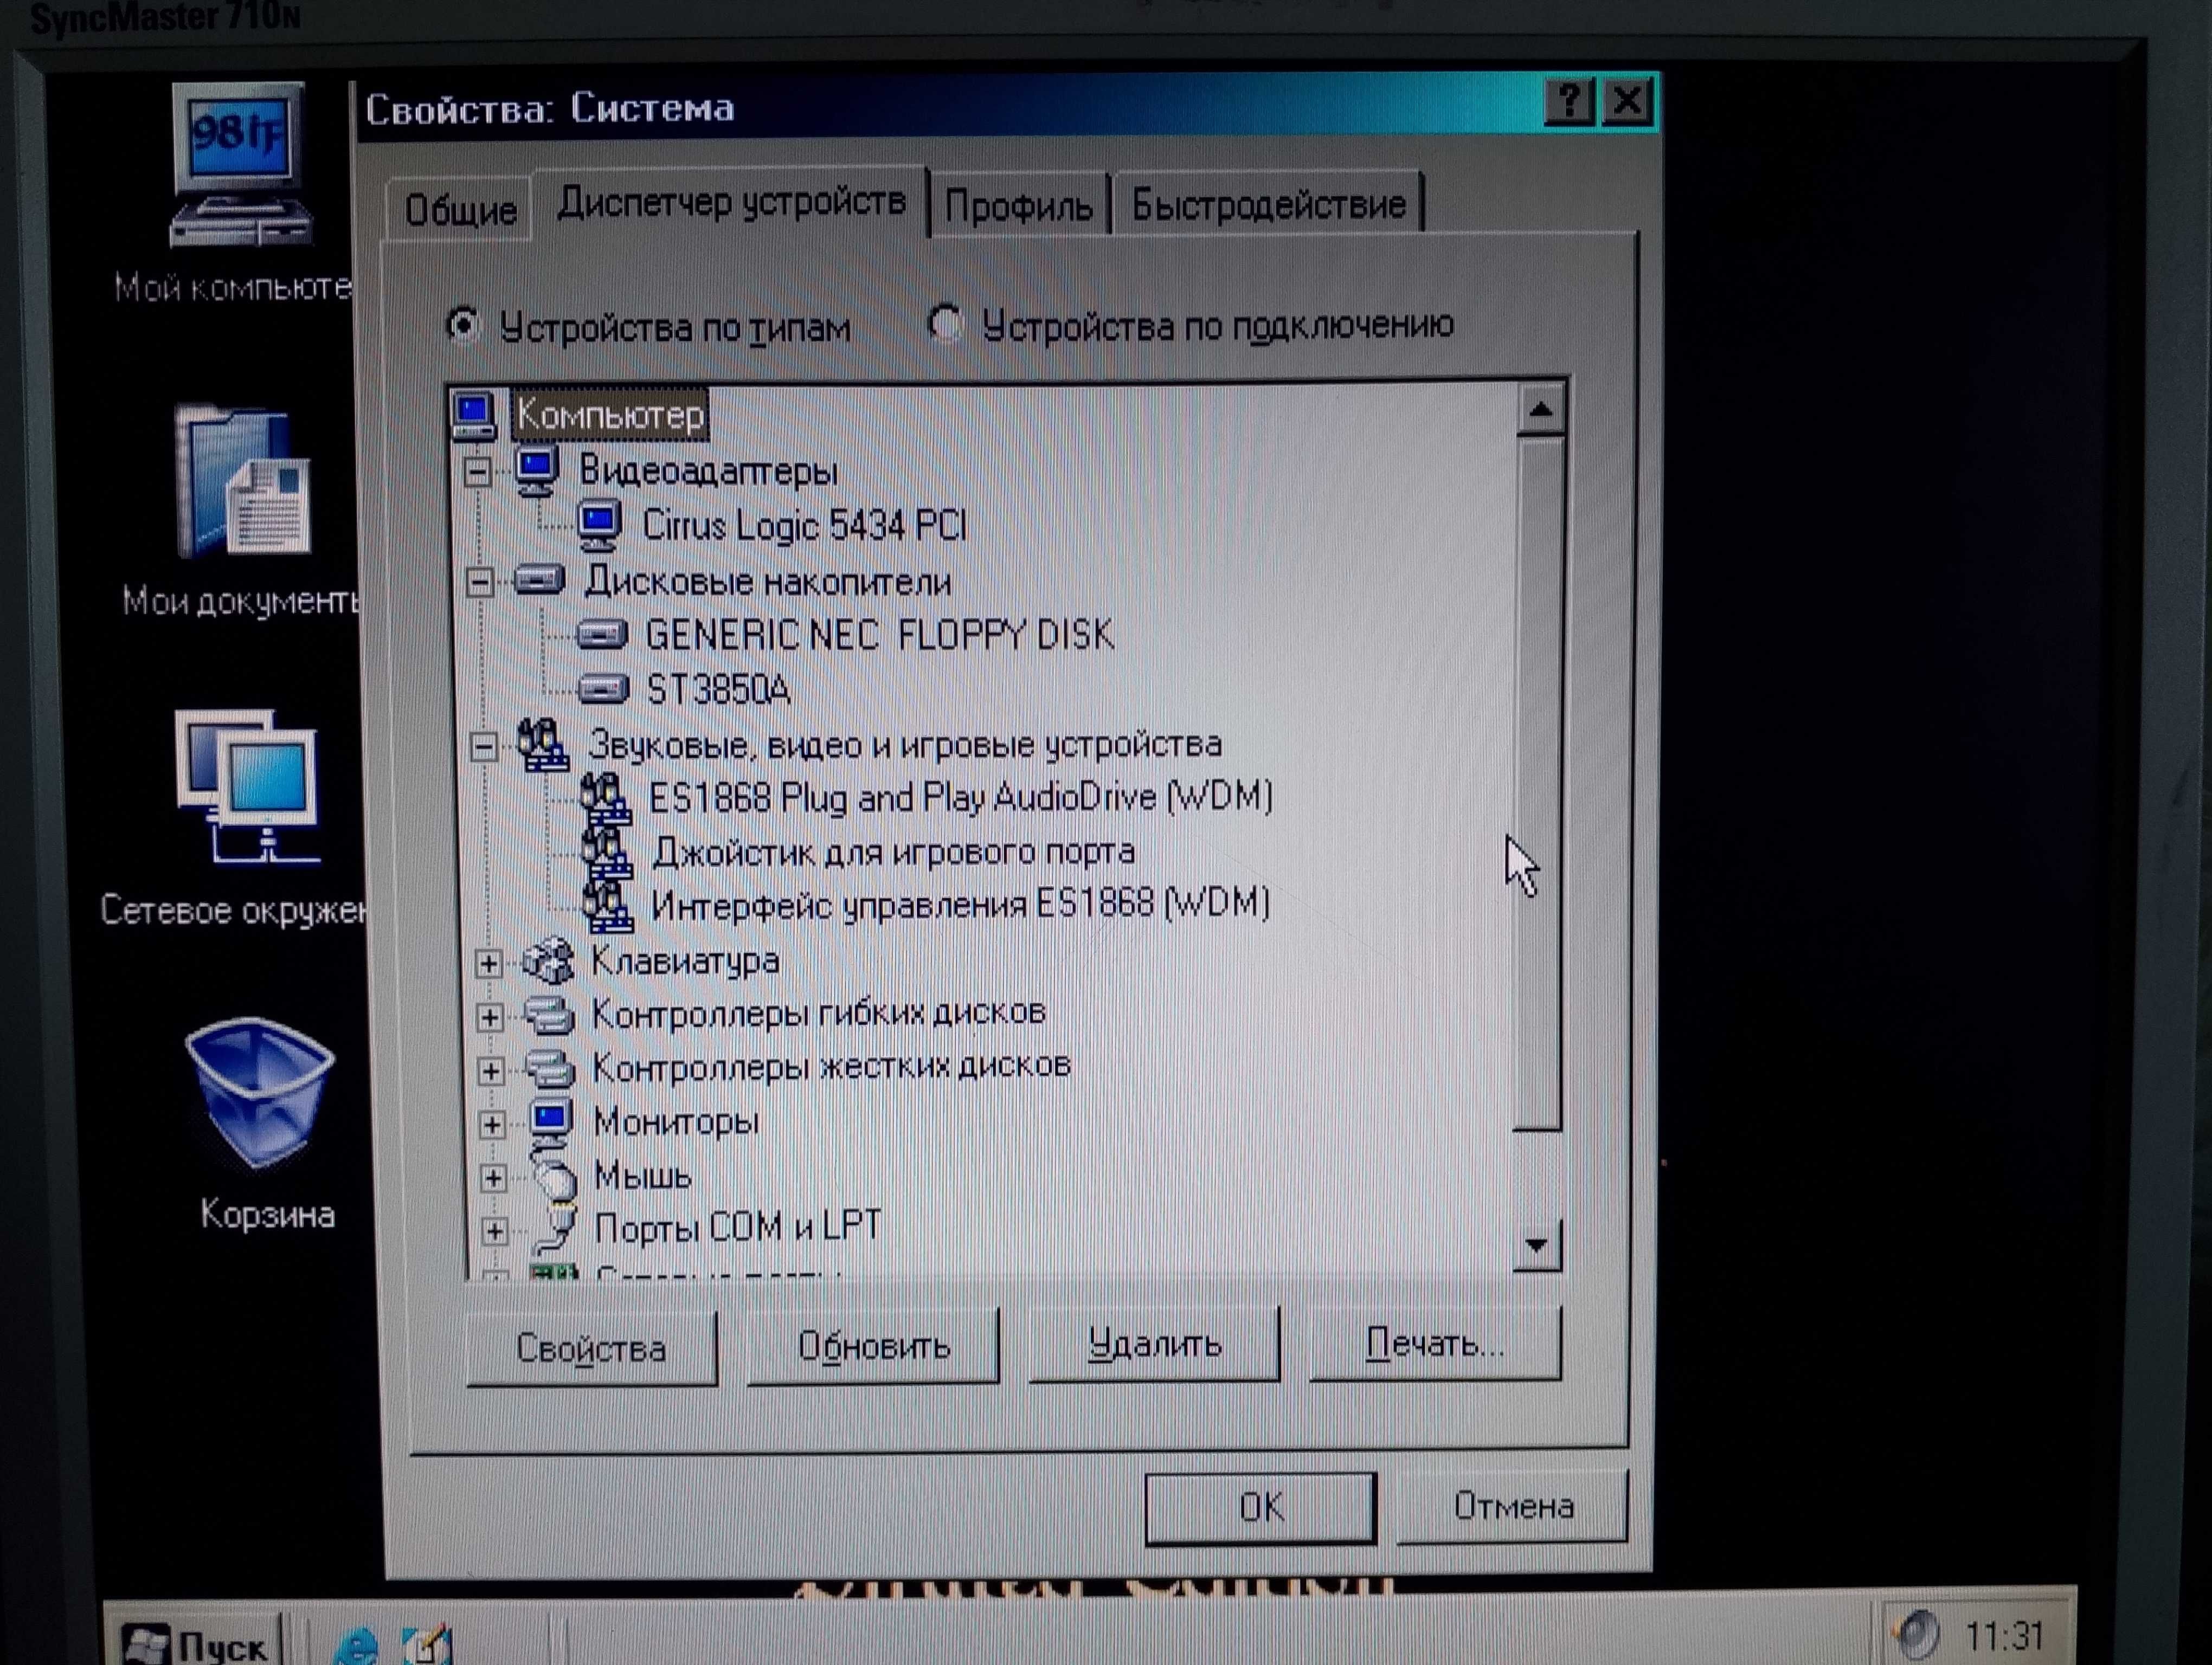Switch to the Быстродействие tab
The height and width of the screenshot is (1665, 2212).
1268,204
